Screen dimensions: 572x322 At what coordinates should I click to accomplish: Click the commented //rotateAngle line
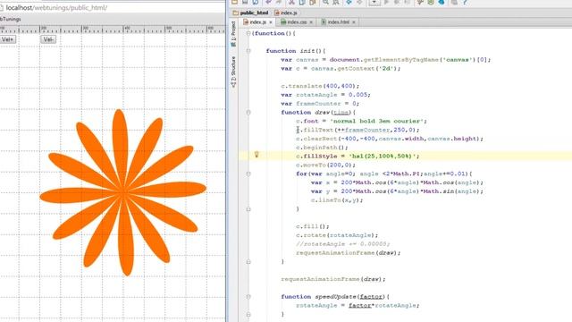[x=343, y=244]
